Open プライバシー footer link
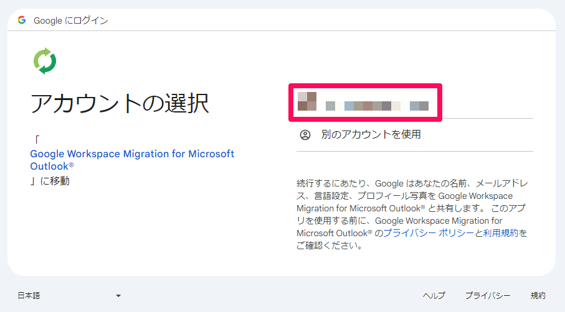565x312 pixels. click(488, 295)
